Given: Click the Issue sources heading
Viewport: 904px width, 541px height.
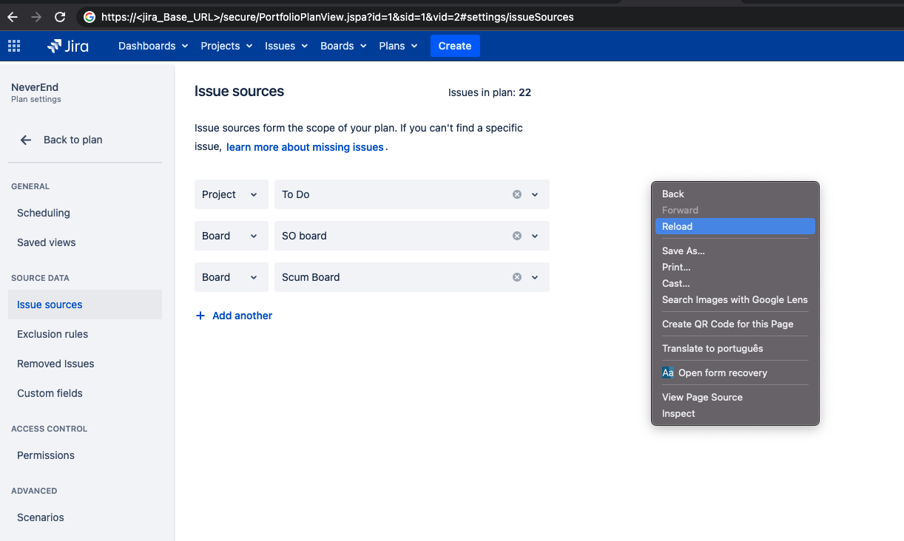Looking at the screenshot, I should tap(239, 92).
